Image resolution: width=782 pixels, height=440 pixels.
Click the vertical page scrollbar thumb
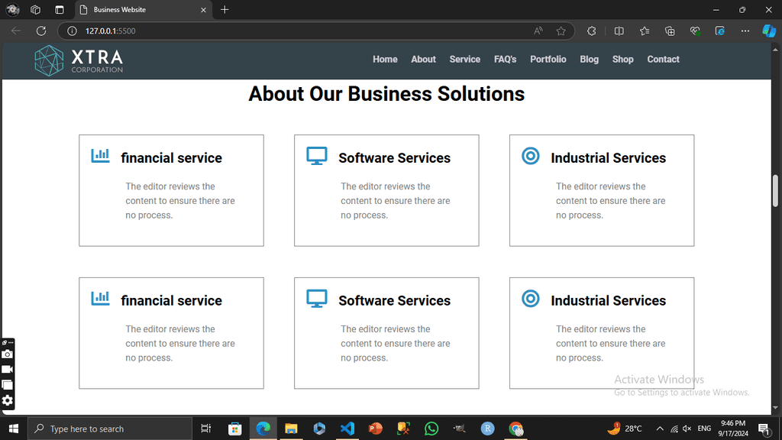(x=775, y=190)
